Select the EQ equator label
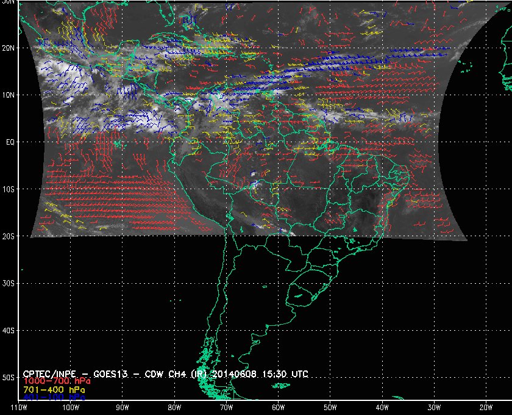Image resolution: width=512 pixels, height=415 pixels. click(10, 142)
